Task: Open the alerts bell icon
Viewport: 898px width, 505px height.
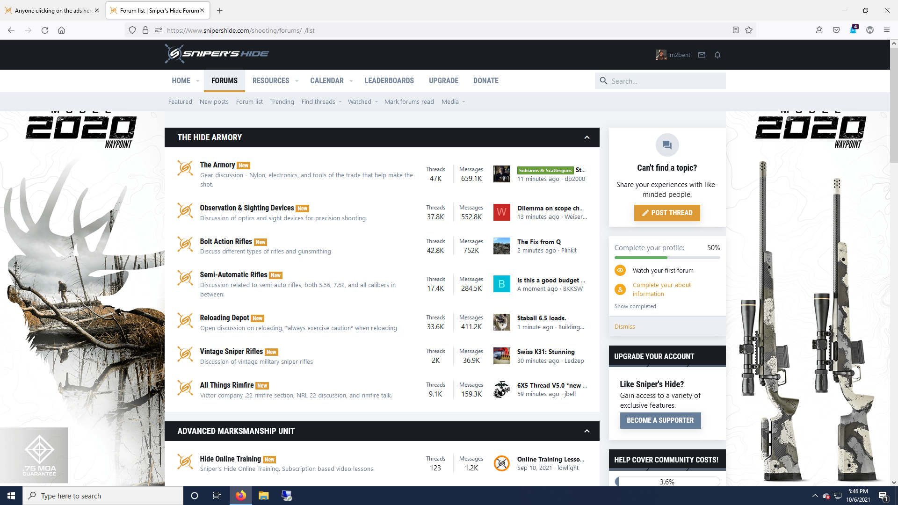Action: pos(717,55)
